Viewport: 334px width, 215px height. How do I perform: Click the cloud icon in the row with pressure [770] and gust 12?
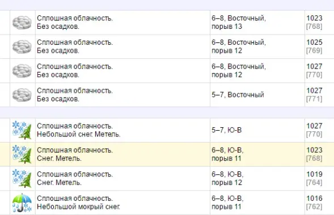click(22, 71)
